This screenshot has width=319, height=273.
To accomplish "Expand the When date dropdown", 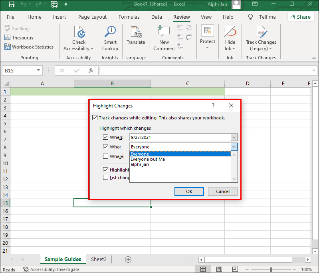I will click(234, 137).
